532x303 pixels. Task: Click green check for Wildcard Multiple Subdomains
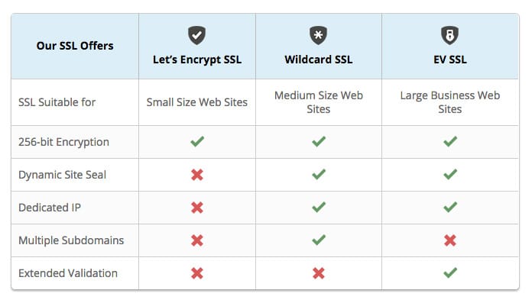point(319,240)
